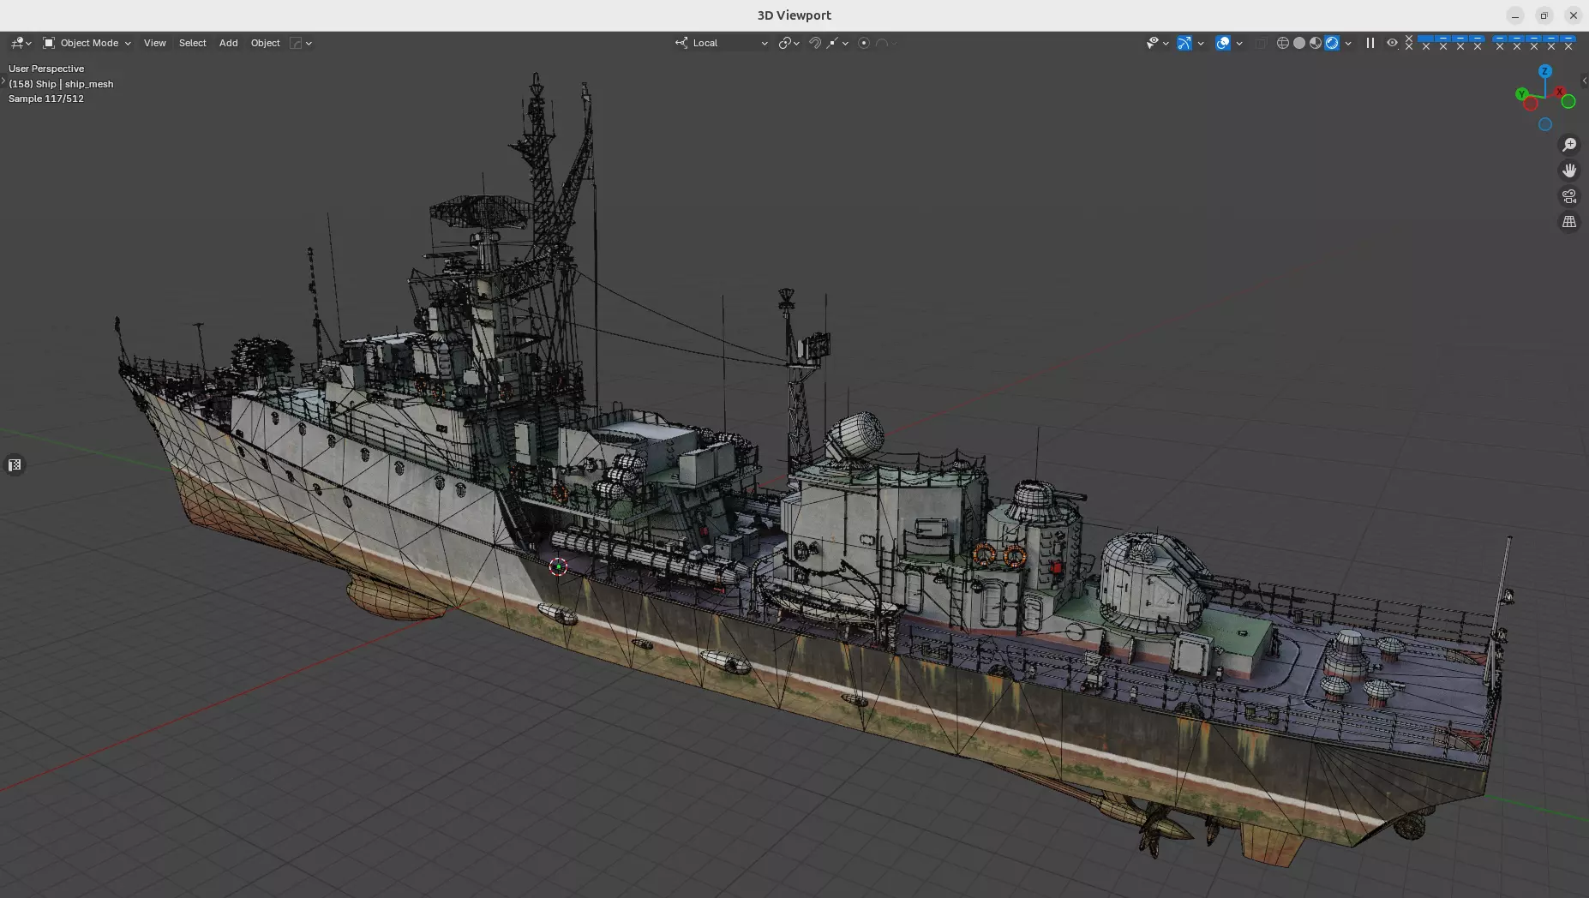Open the Add menu

point(228,43)
